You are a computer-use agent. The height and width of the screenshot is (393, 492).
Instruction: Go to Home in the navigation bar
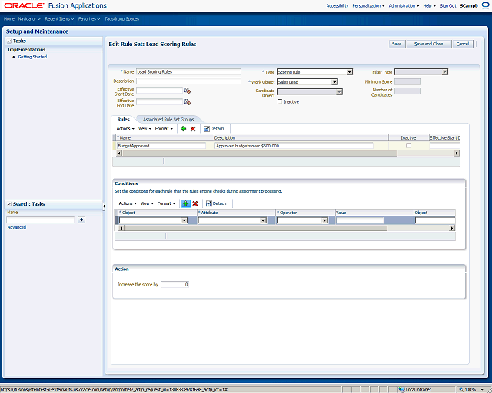pos(8,18)
